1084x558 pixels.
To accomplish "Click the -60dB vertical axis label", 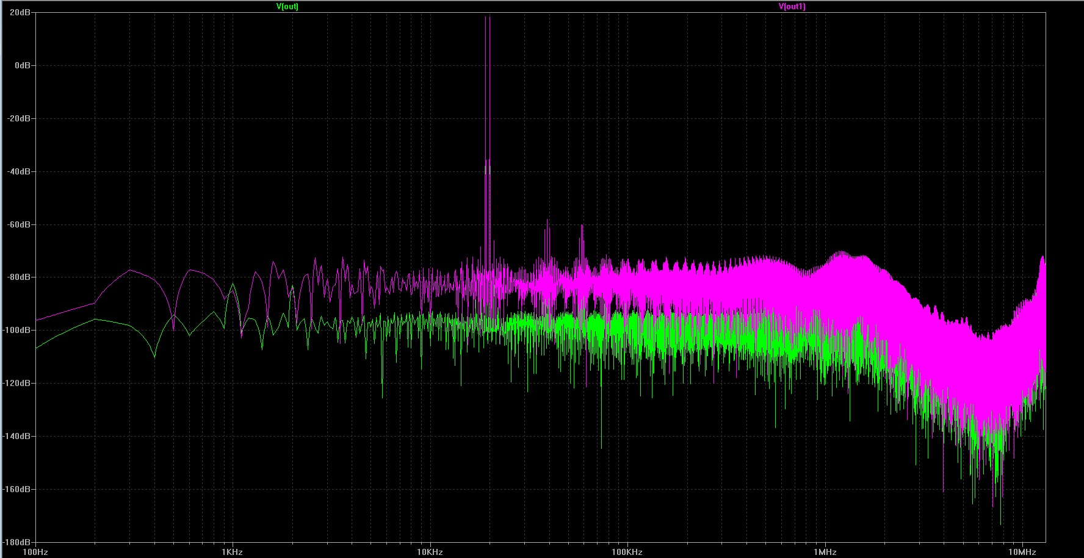I will coord(18,224).
